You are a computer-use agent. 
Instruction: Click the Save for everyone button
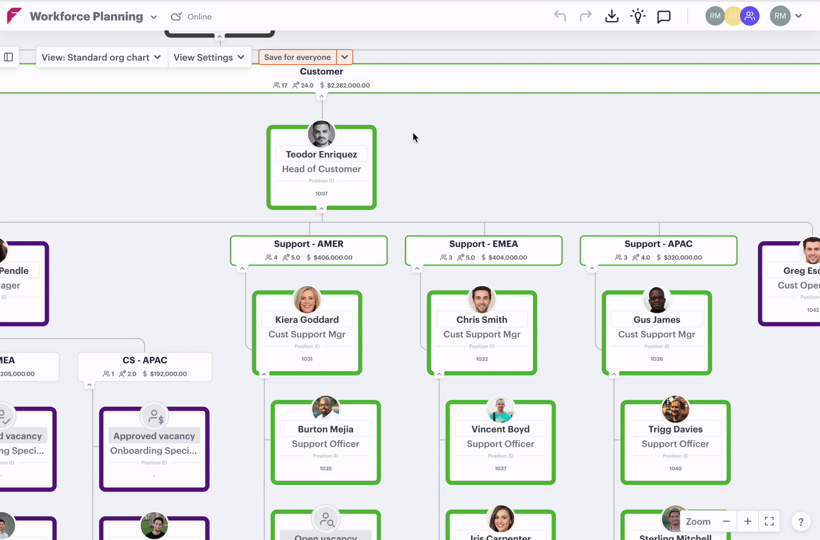pyautogui.click(x=297, y=57)
